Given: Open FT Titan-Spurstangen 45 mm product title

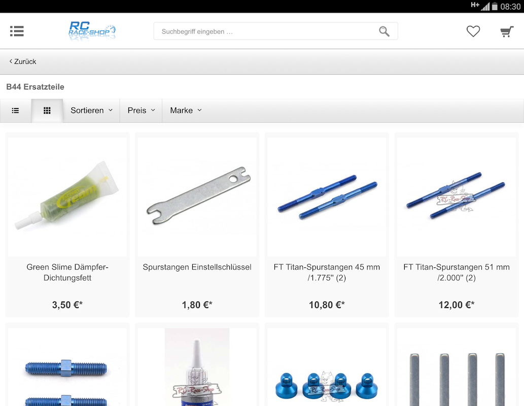Looking at the screenshot, I should tap(327, 272).
